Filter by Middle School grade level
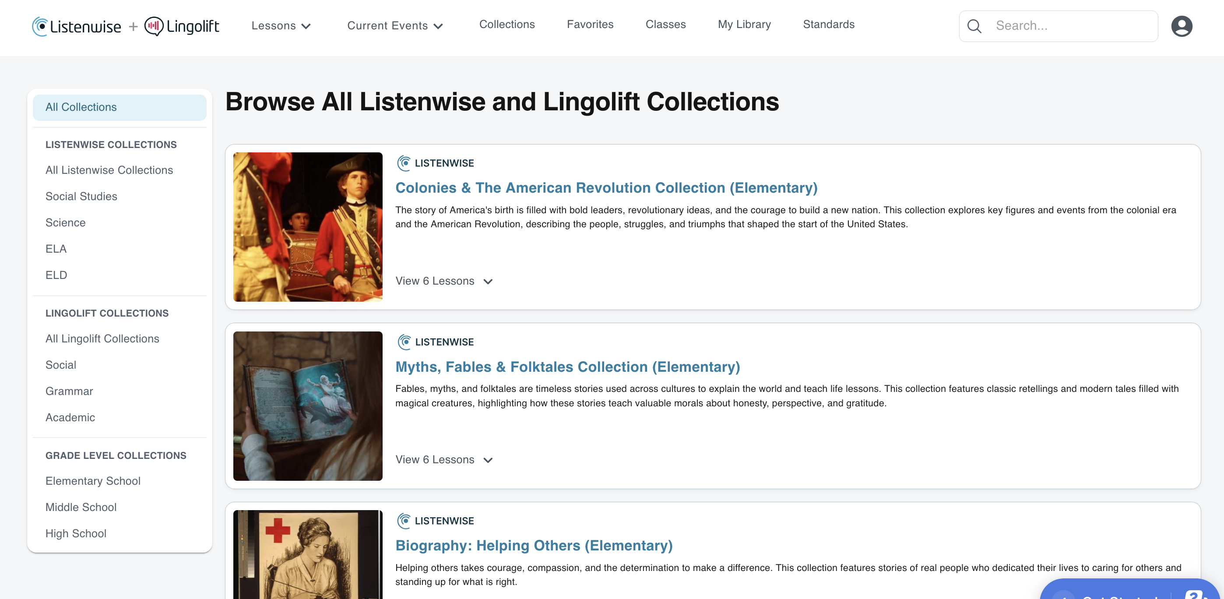Screen dimensions: 1224x599 [81, 507]
